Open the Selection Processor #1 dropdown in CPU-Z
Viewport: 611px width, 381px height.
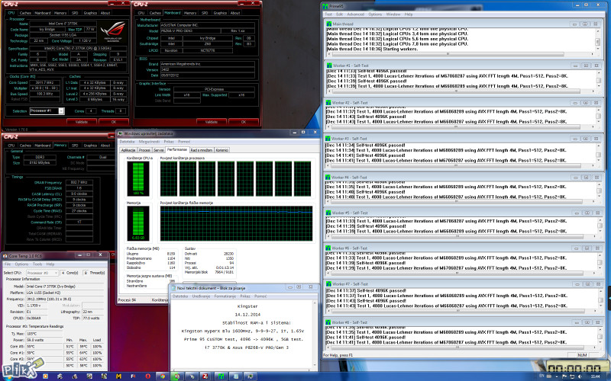point(61,110)
